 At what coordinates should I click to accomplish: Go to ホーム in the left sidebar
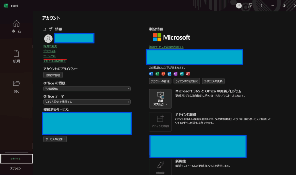[x=16, y=26]
